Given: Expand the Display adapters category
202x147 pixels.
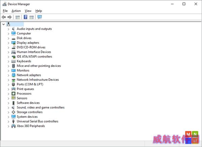Looking at the screenshot, I should pyautogui.click(x=8, y=43).
